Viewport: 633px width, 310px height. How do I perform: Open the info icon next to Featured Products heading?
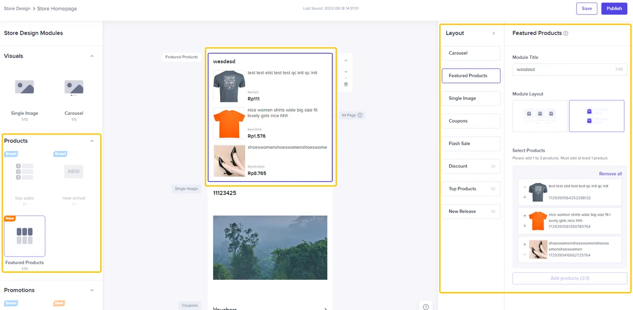pyautogui.click(x=566, y=34)
